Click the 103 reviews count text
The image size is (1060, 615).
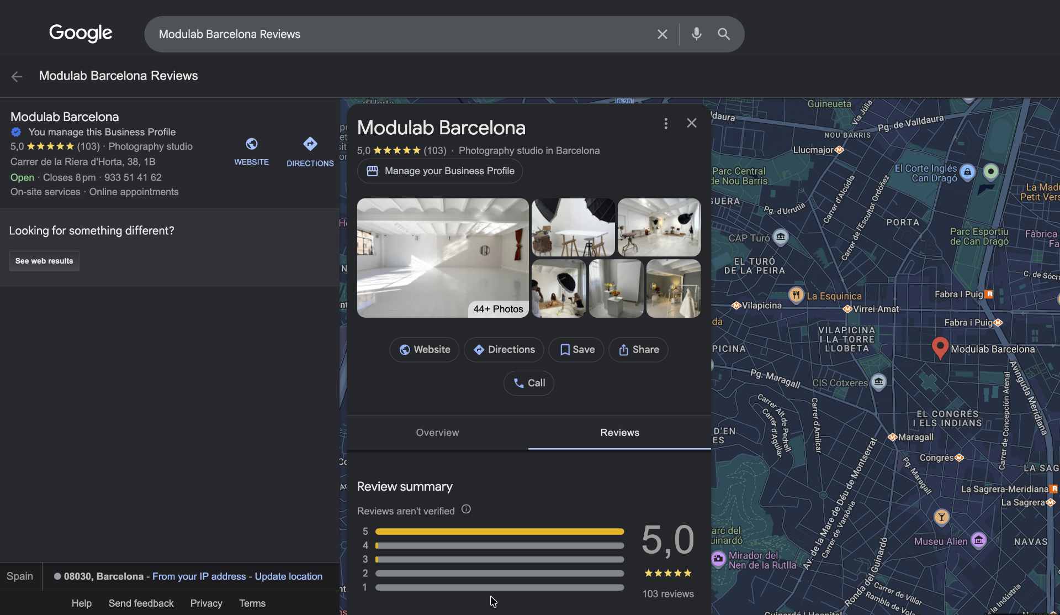pyautogui.click(x=667, y=594)
